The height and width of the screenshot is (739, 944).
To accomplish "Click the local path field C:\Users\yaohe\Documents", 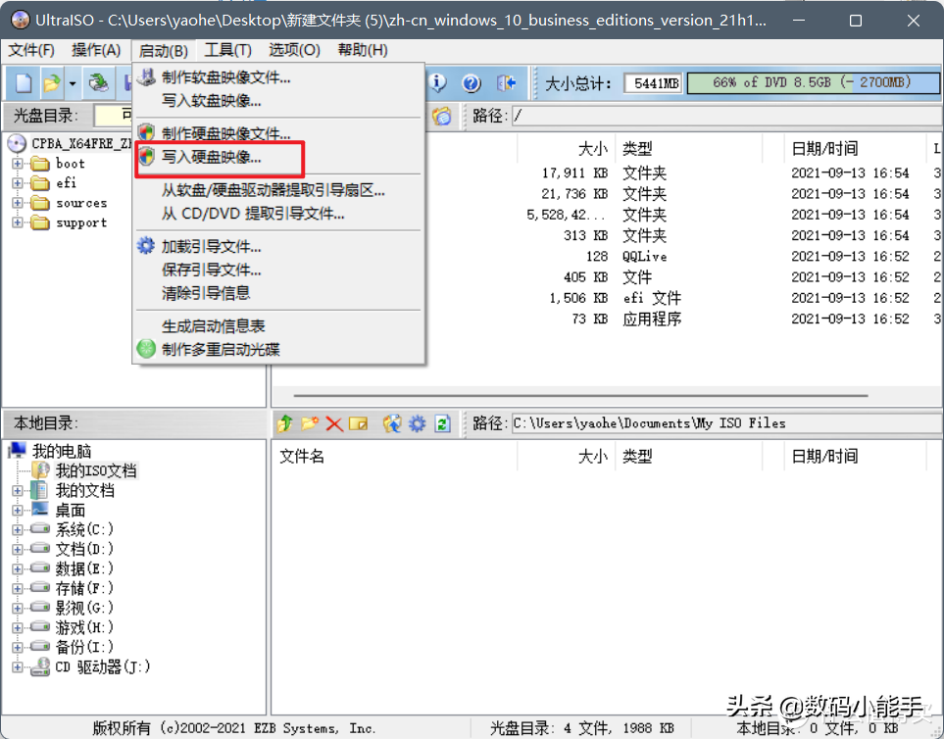I will click(x=727, y=423).
